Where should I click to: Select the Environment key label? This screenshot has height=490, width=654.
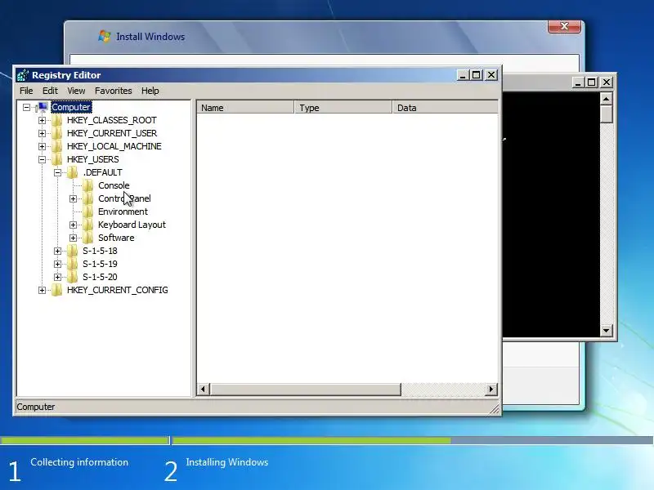point(123,212)
